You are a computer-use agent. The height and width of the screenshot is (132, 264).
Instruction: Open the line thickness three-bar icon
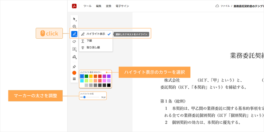[74, 78]
